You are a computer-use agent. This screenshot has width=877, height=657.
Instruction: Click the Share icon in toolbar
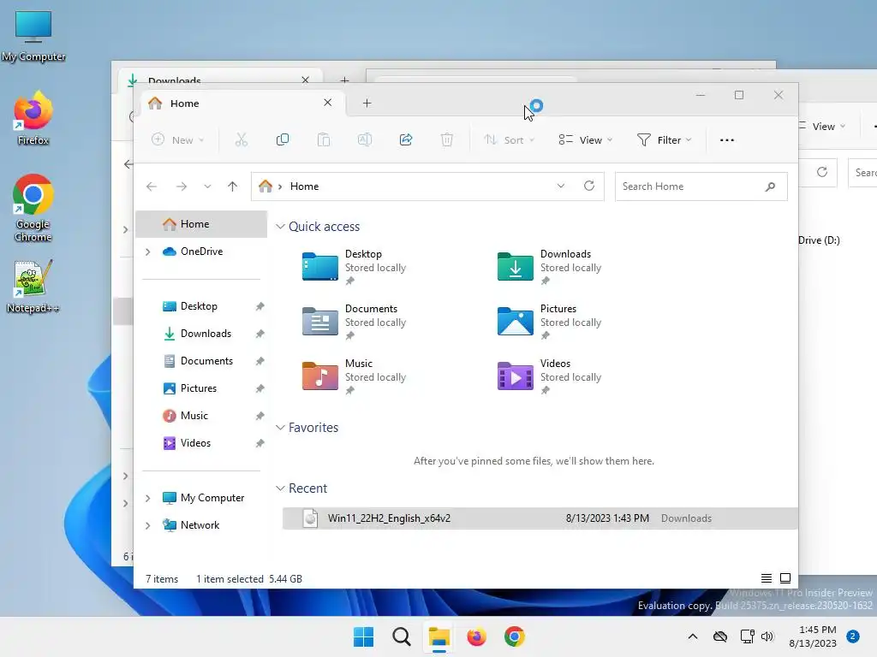(x=406, y=139)
